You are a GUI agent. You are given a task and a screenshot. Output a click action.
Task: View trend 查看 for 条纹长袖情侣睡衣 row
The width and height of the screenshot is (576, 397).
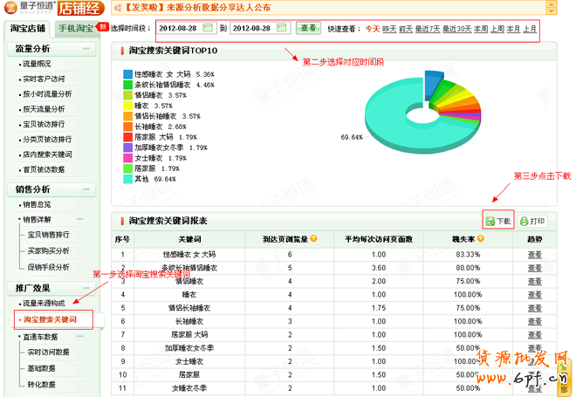pyautogui.click(x=534, y=268)
